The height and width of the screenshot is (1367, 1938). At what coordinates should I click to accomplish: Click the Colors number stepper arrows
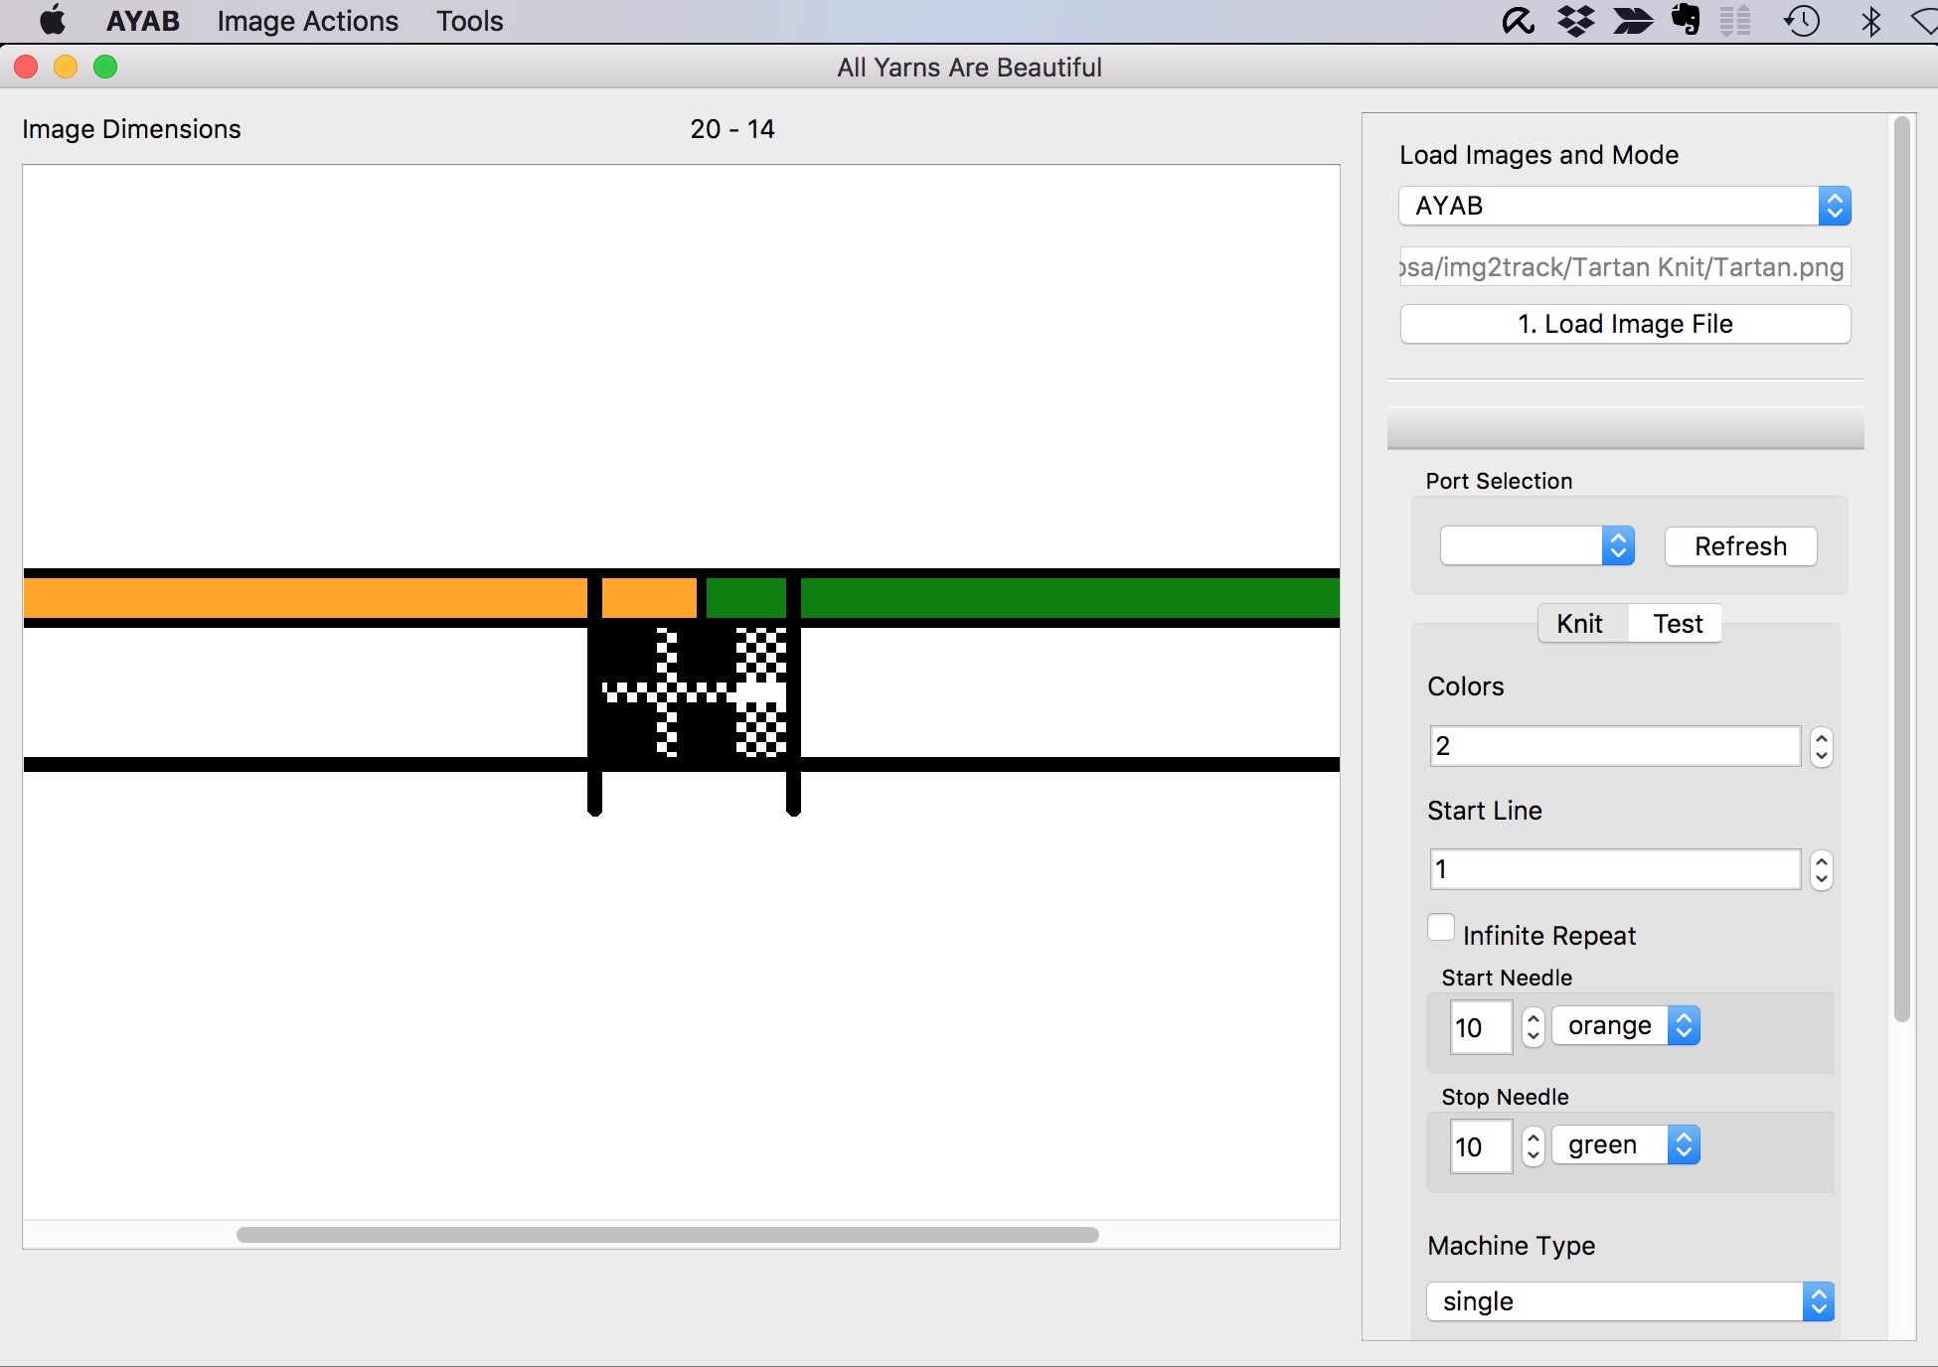(x=1821, y=746)
